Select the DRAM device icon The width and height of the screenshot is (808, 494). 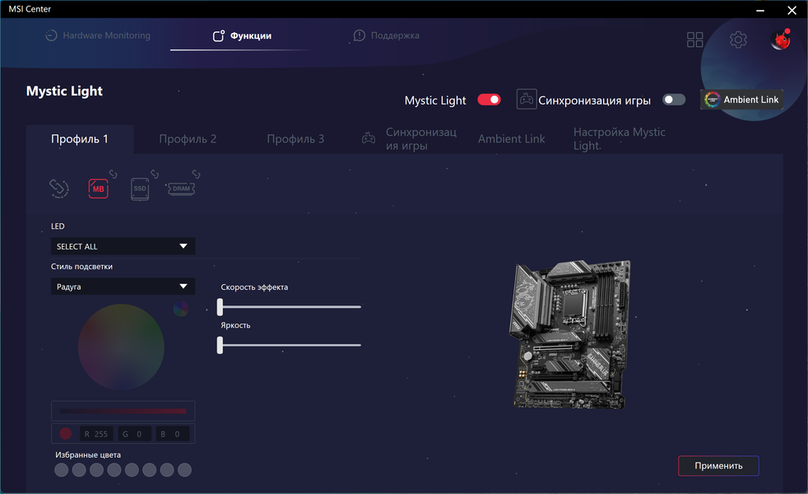pyautogui.click(x=181, y=189)
